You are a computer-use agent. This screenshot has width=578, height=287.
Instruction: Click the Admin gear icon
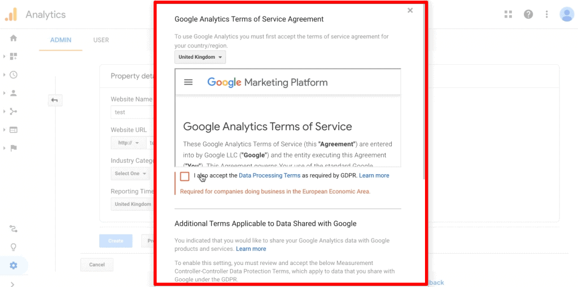tap(14, 265)
